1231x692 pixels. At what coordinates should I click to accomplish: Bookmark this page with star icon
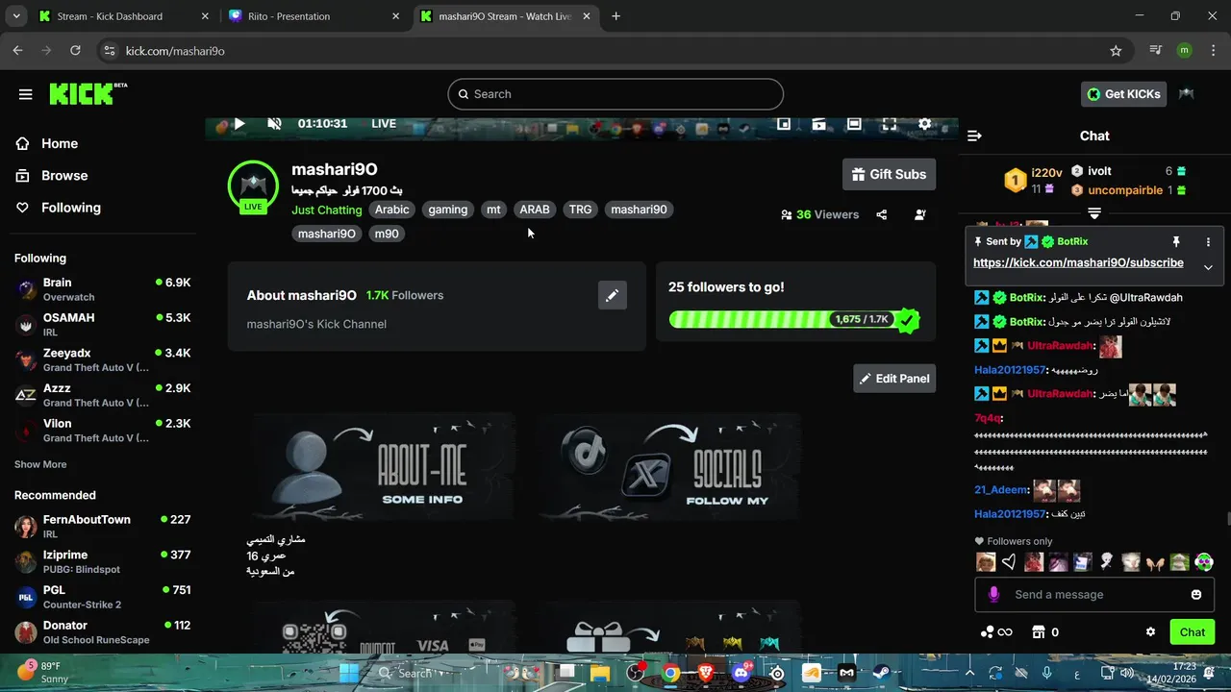tap(1116, 51)
